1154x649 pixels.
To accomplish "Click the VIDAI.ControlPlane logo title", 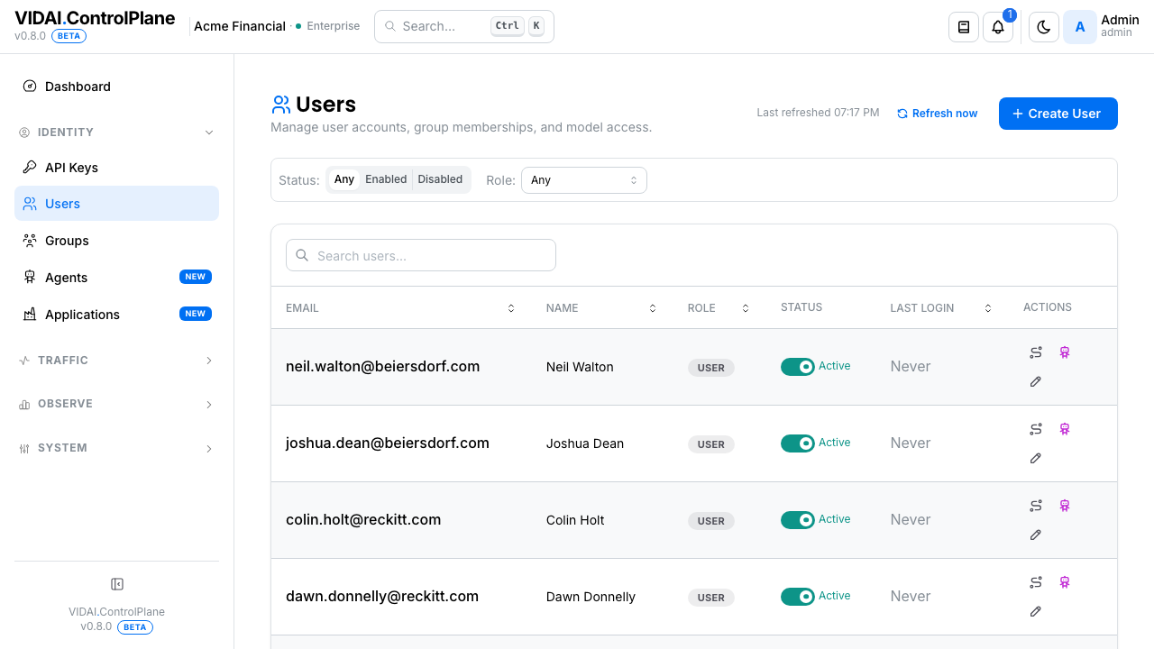I will coord(95,18).
